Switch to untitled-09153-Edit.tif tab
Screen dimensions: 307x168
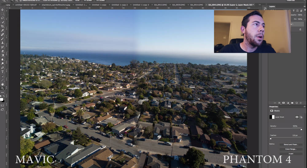click(25, 5)
